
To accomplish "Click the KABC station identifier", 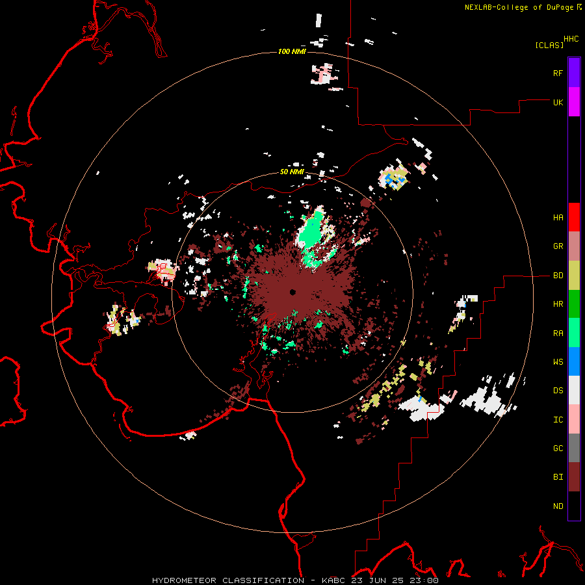I will tap(332, 580).
